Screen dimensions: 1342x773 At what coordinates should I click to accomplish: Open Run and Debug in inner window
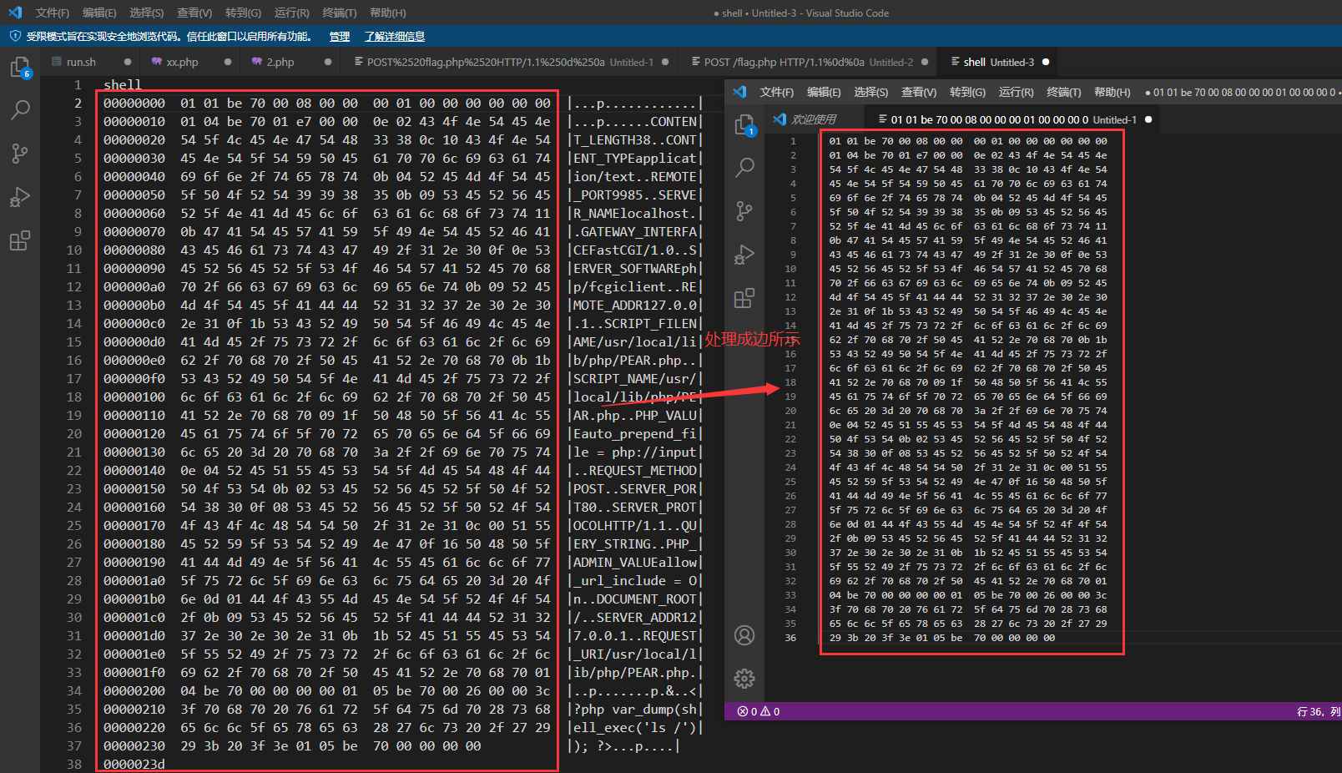744,255
